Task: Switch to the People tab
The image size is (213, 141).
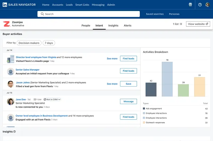Action: click(x=86, y=26)
